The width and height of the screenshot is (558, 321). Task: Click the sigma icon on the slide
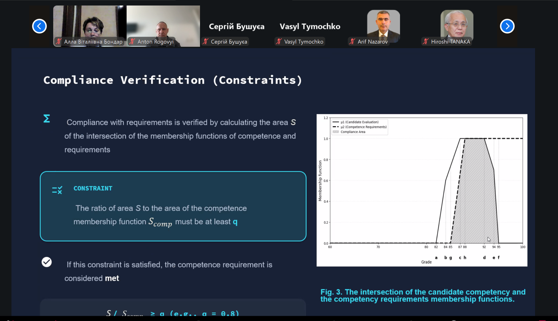pyautogui.click(x=46, y=119)
